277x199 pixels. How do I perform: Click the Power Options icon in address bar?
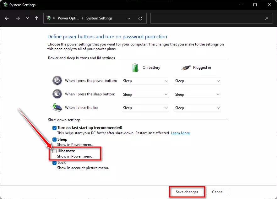click(49, 18)
